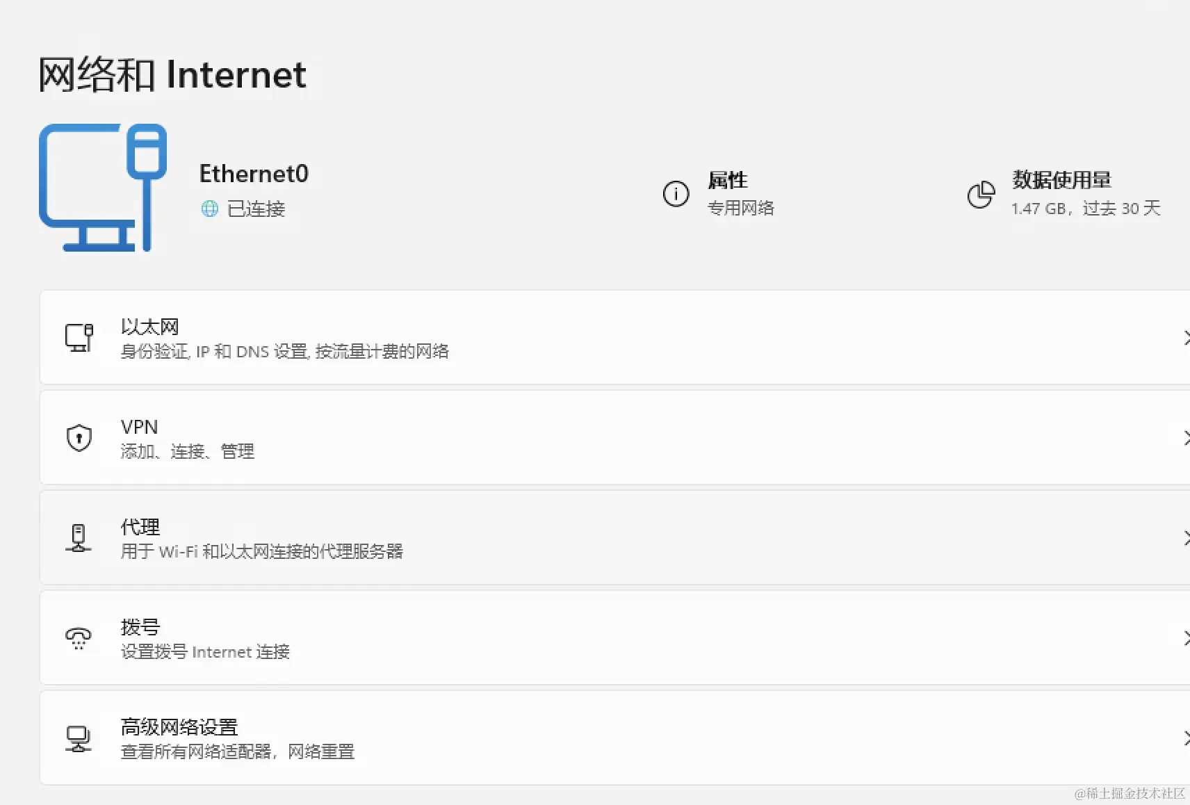The image size is (1190, 805).
Task: Click 用于 Wi-Fi 和以太网连接的代理服务器 description
Action: coord(262,552)
